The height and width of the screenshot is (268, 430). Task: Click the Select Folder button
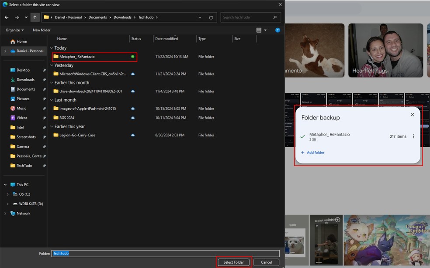(234, 262)
